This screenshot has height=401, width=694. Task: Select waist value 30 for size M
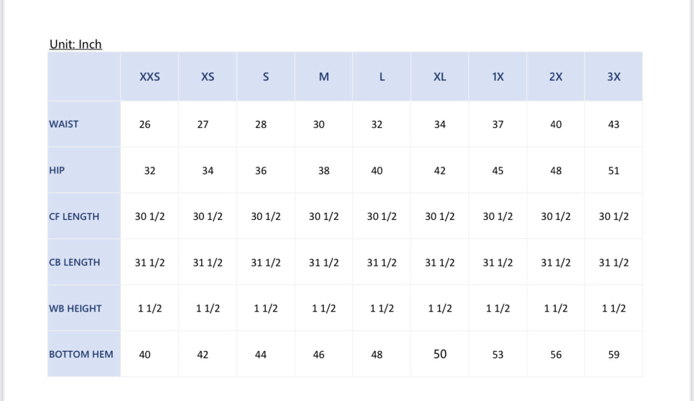point(319,125)
